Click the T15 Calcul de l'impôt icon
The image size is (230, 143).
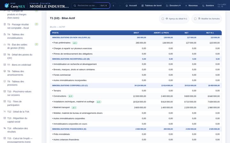click(5, 138)
